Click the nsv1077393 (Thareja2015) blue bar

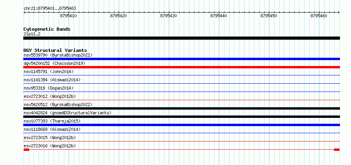pyautogui.click(x=181, y=125)
